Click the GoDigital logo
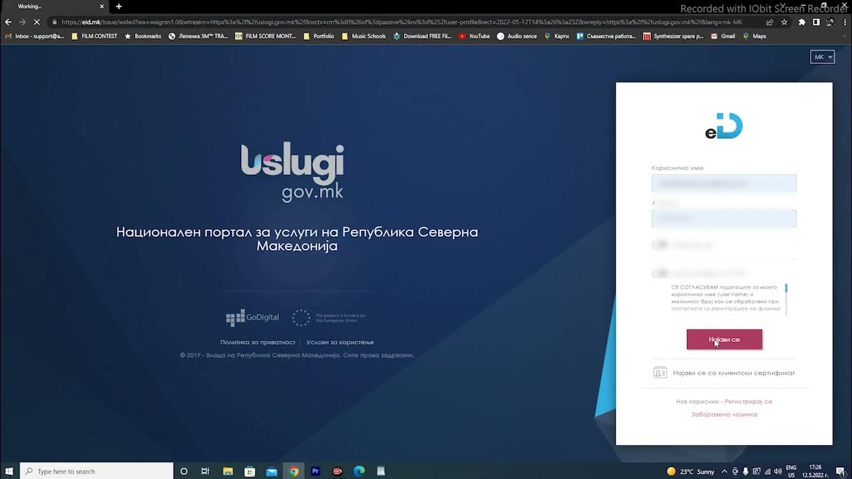 pos(252,317)
